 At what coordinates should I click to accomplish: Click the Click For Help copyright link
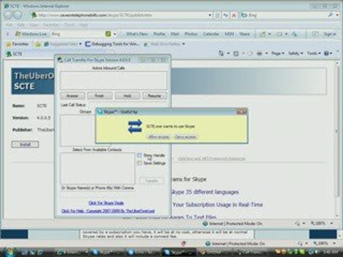108,211
